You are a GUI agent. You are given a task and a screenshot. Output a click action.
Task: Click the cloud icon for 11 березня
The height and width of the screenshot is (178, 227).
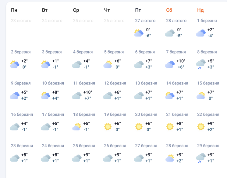76,95
